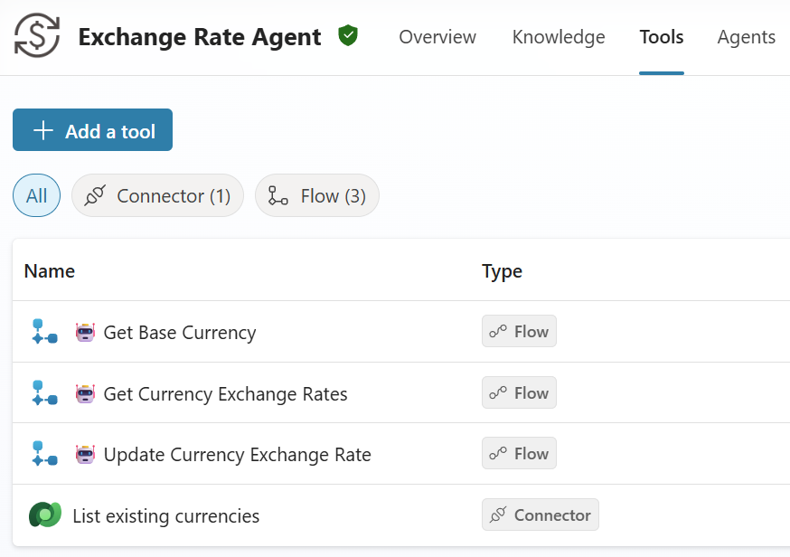Click the green verified shield icon
Viewport: 790px width, 557px height.
[x=347, y=36]
